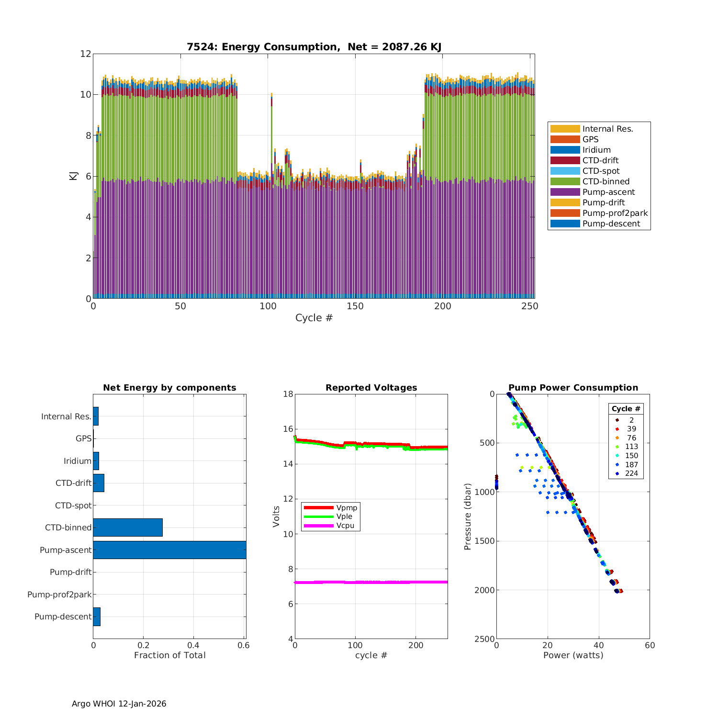The image size is (718, 718).
Task: Click the Cycle # legend header
Action: pyautogui.click(x=626, y=409)
